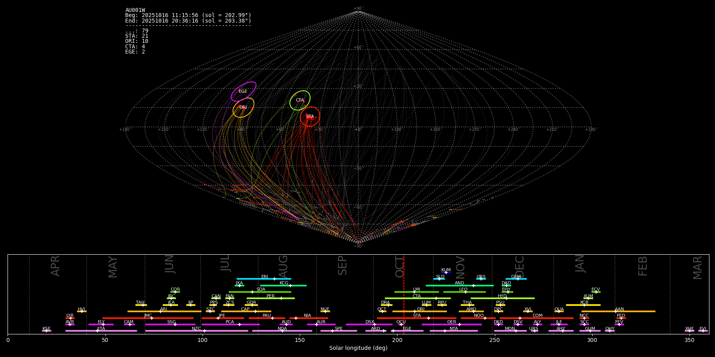This screenshot has height=357, width=715.
Task: Select the green CTA radiant ellipse
Action: point(300,100)
